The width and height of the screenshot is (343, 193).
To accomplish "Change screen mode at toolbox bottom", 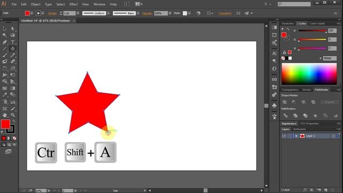I will pos(9,152).
